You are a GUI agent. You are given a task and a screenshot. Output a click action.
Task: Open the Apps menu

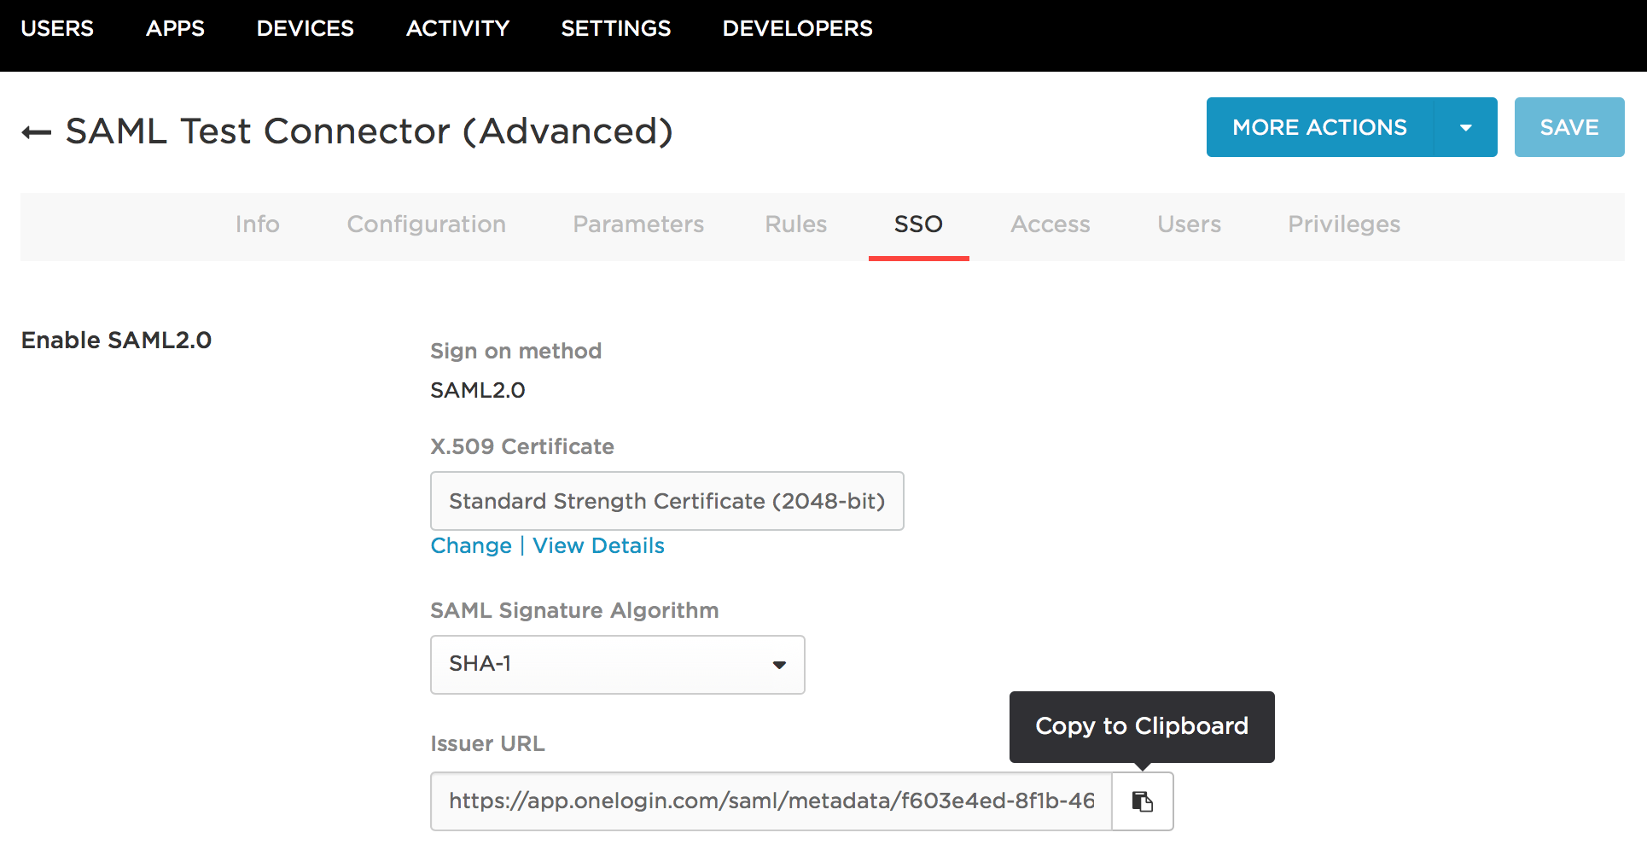click(175, 29)
